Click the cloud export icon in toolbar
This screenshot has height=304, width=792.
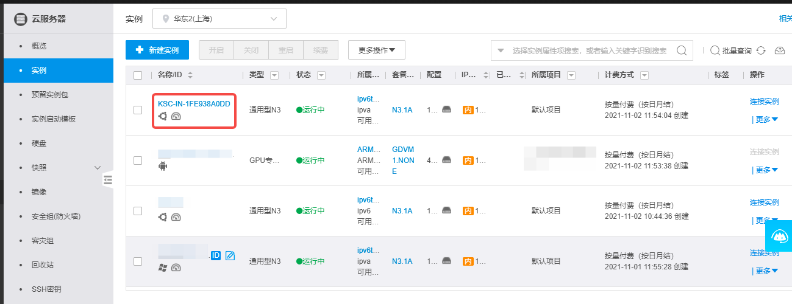tap(780, 50)
